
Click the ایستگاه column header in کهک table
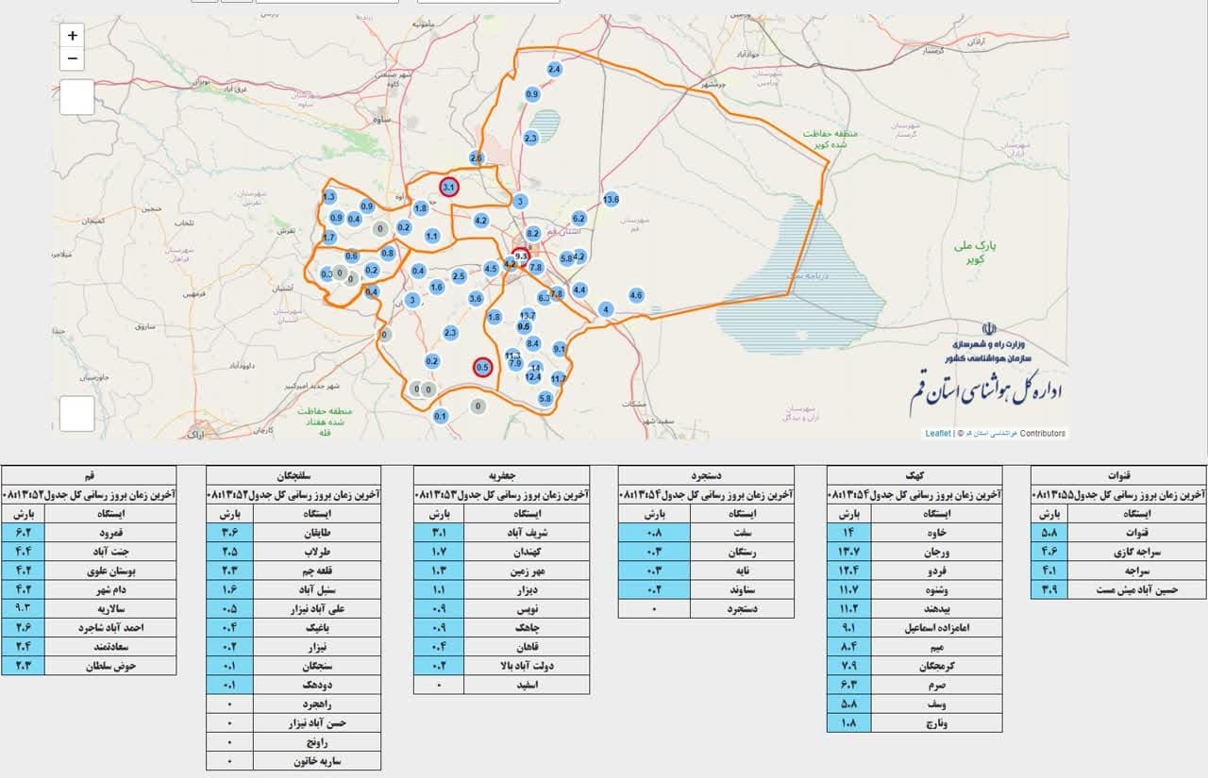(936, 514)
